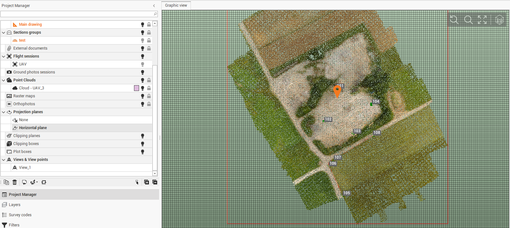The width and height of the screenshot is (510, 228).
Task: Click the copy documents icon in Project Manager toolbar
Action: click(x=6, y=182)
